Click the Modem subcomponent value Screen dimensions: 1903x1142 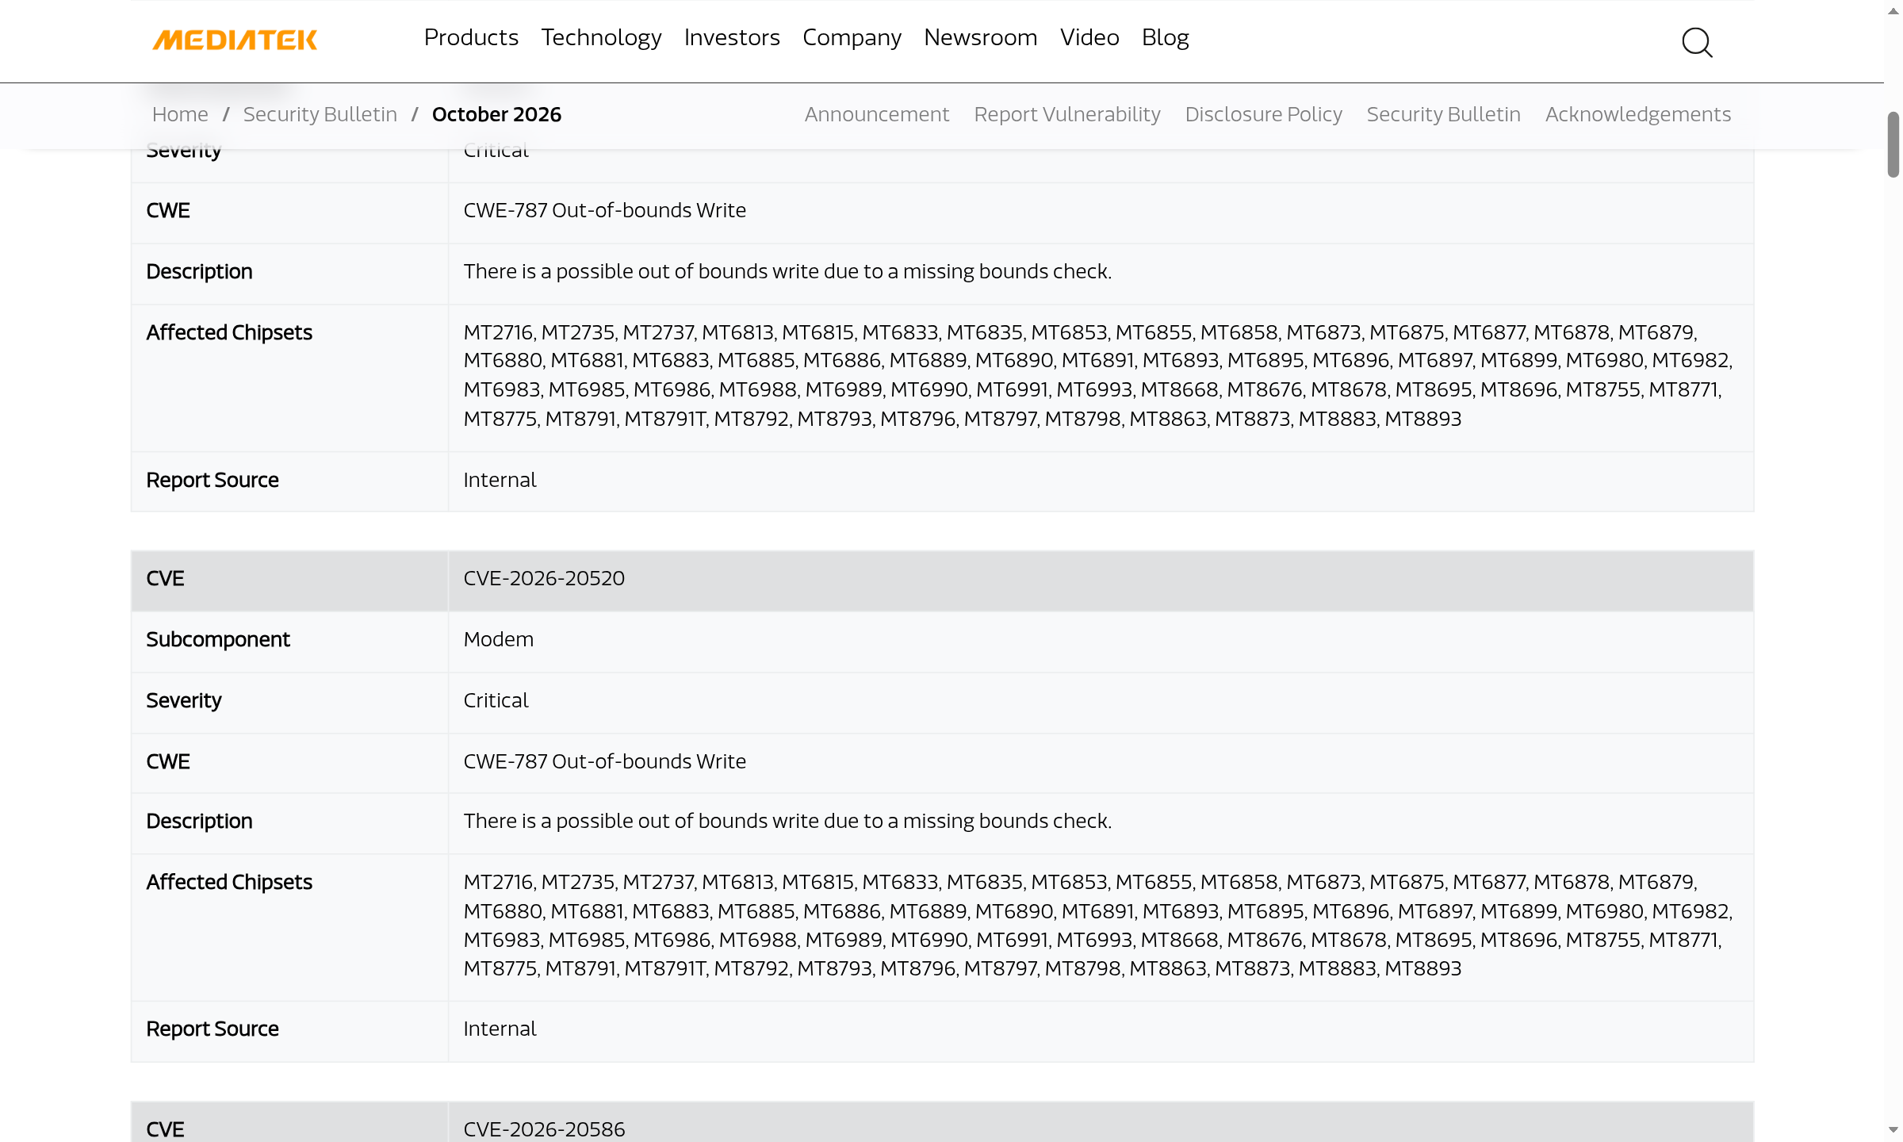point(498,639)
